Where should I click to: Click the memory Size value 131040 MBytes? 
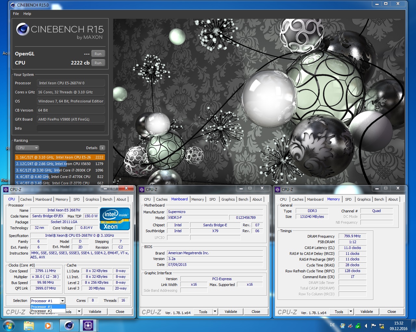point(312,217)
